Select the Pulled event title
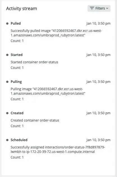The width and height of the screenshot is (117, 177). pos(16,24)
